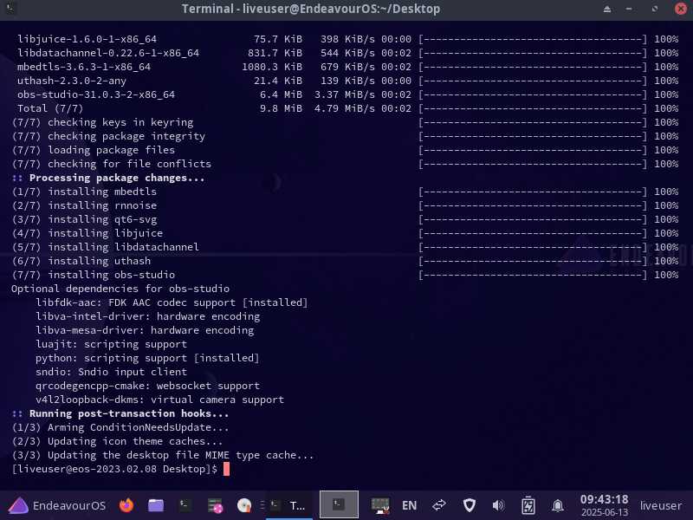The image size is (693, 520).
Task: Click 'checking for file conflicts' line
Action: click(x=345, y=164)
